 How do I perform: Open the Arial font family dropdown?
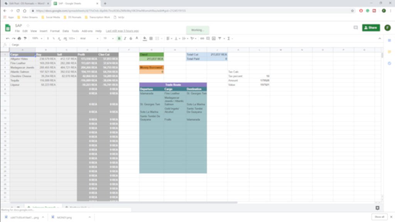point(89,39)
